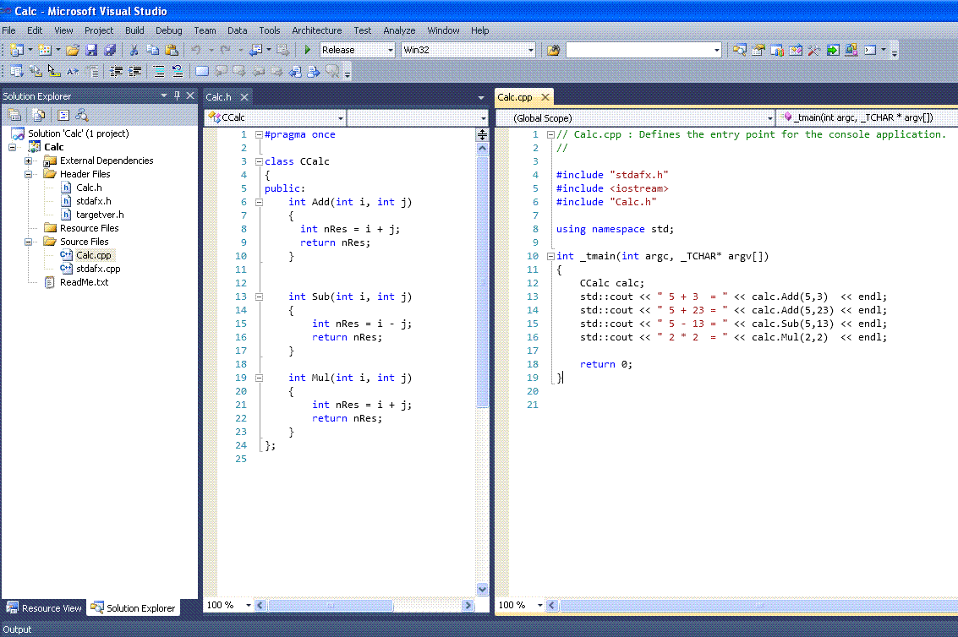Collapse the Header Files folder
Image resolution: width=958 pixels, height=637 pixels.
pos(28,174)
